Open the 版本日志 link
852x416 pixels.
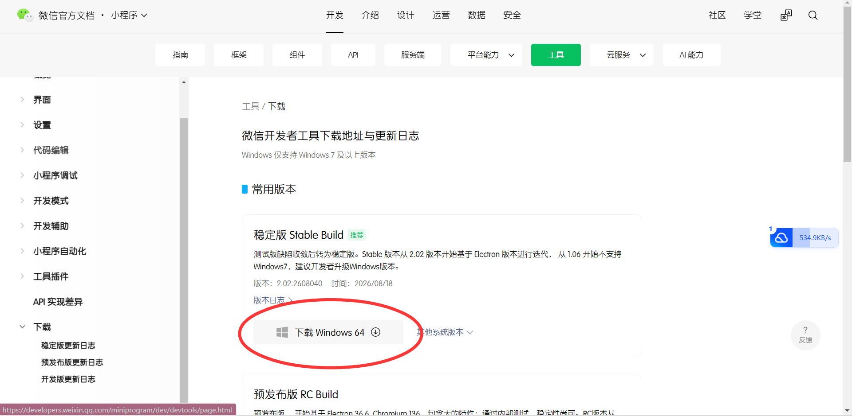[273, 300]
